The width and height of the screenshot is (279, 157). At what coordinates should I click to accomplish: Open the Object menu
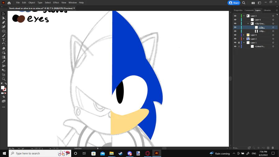[x=32, y=3]
